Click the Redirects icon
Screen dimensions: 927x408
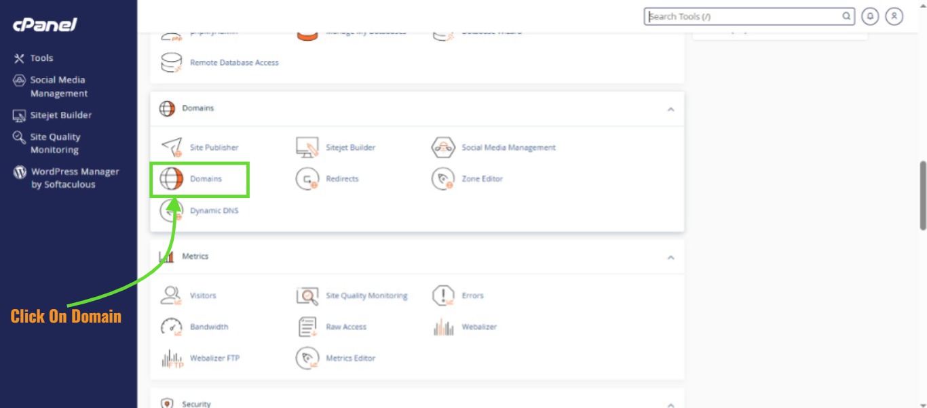click(x=307, y=179)
